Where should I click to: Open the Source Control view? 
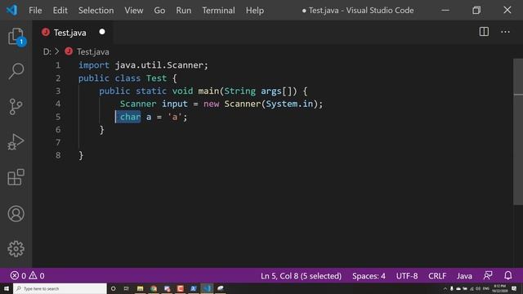[x=16, y=107]
